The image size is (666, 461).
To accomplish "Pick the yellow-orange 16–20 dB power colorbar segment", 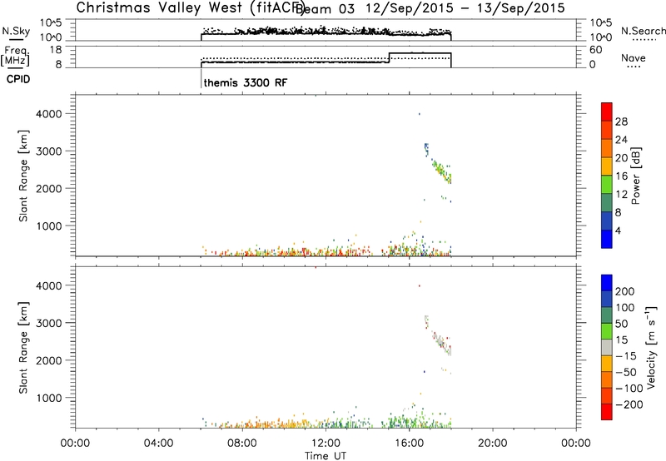I will [607, 166].
